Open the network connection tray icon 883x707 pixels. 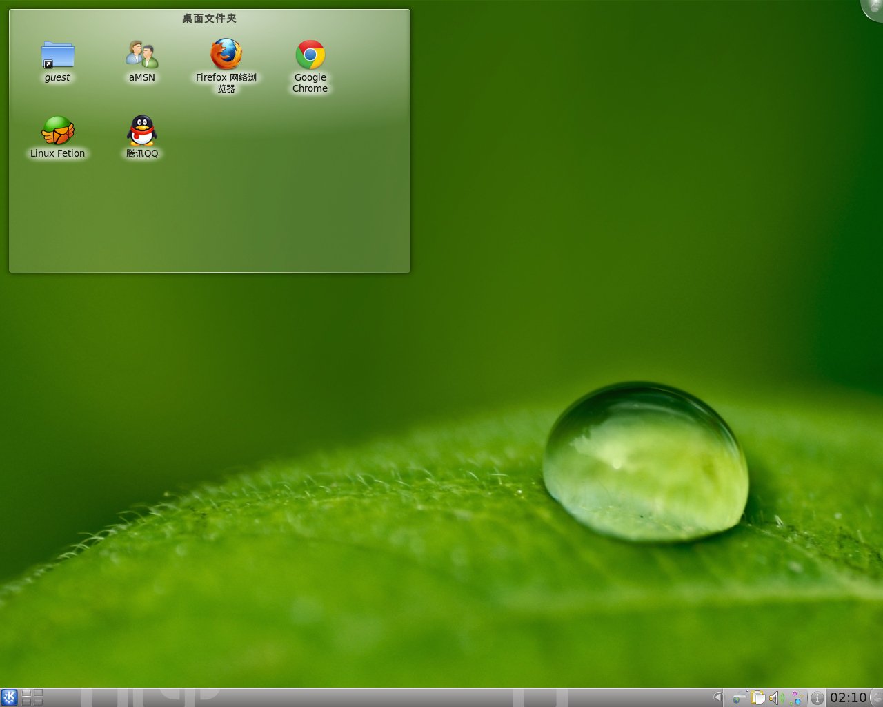(738, 697)
